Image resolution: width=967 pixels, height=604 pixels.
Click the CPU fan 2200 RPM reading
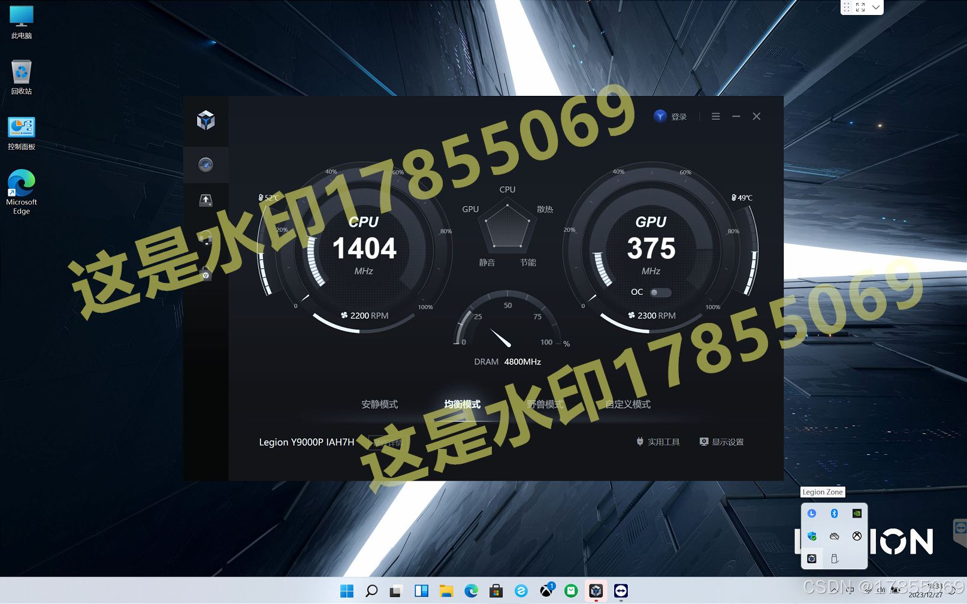pos(364,316)
